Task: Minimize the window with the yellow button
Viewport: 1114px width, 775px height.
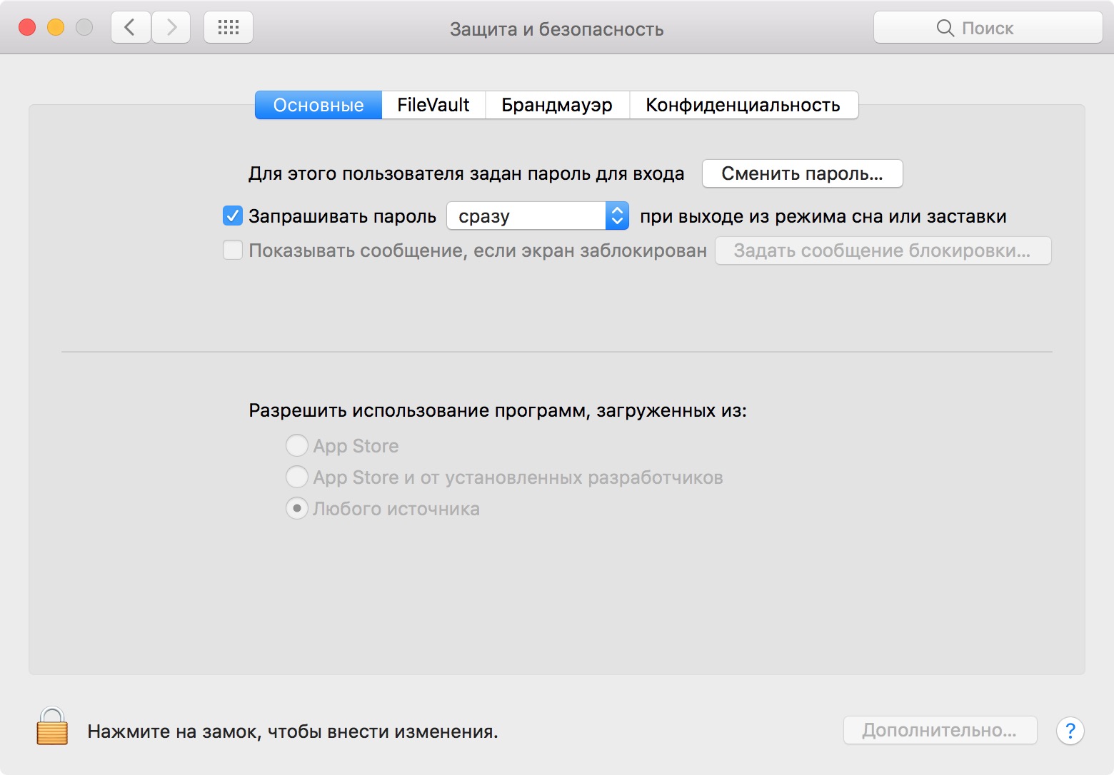Action: pos(56,28)
